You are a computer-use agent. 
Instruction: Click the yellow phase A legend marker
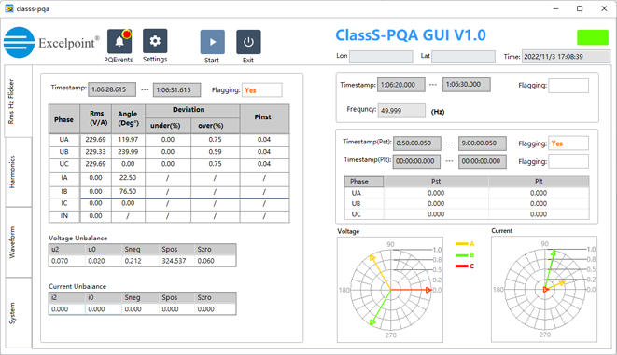click(x=461, y=244)
